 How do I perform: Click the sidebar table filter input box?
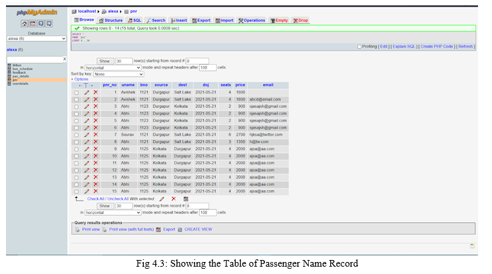point(35,59)
